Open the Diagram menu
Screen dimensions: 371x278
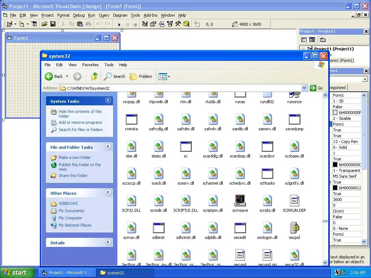(120, 15)
